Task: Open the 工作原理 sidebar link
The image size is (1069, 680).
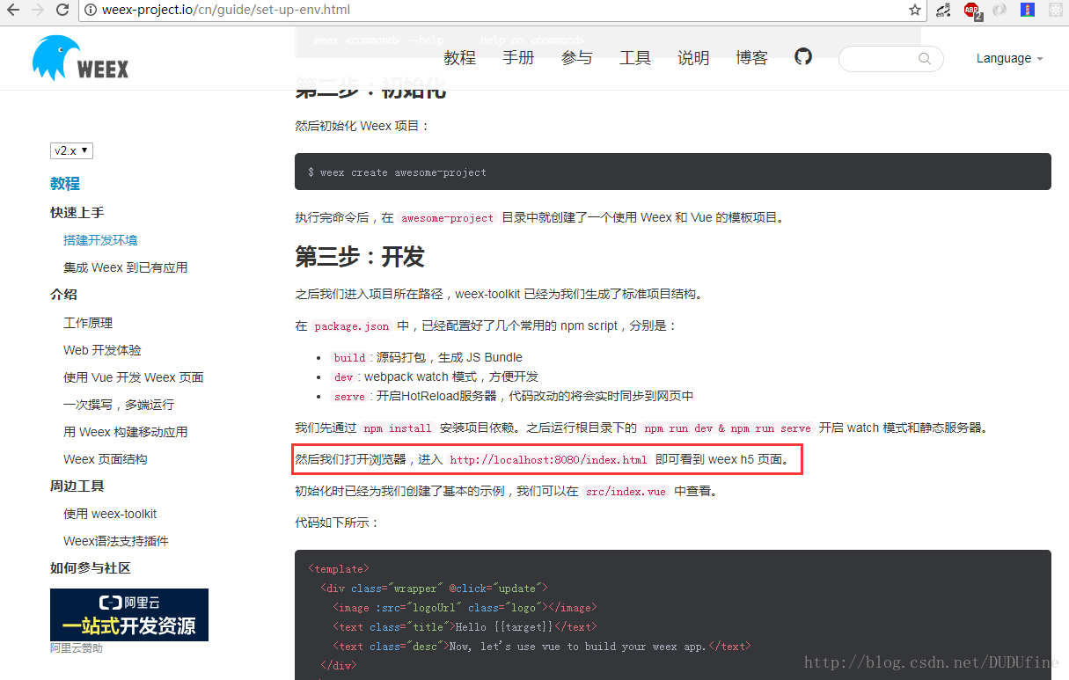Action: click(x=88, y=323)
